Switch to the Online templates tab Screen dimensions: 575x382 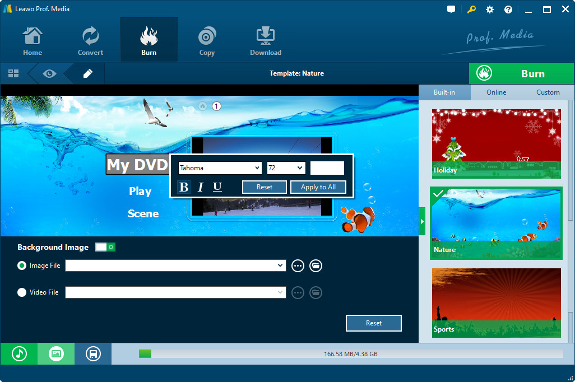coord(496,92)
